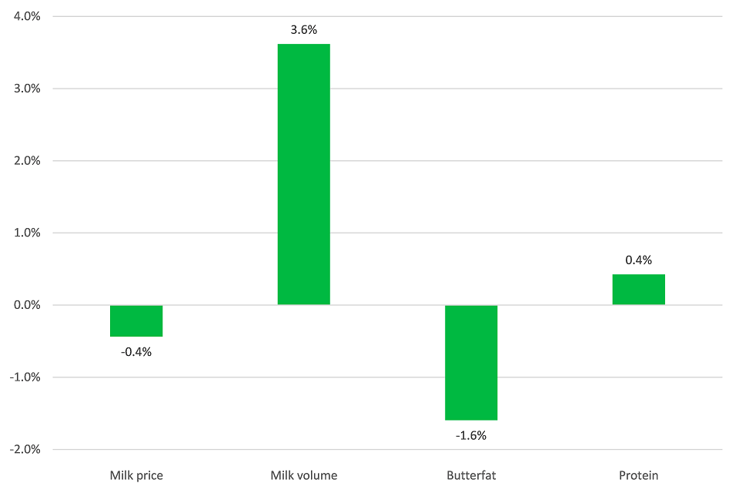Select the -0.4% data label
This screenshot has width=739, height=493.
tap(136, 352)
